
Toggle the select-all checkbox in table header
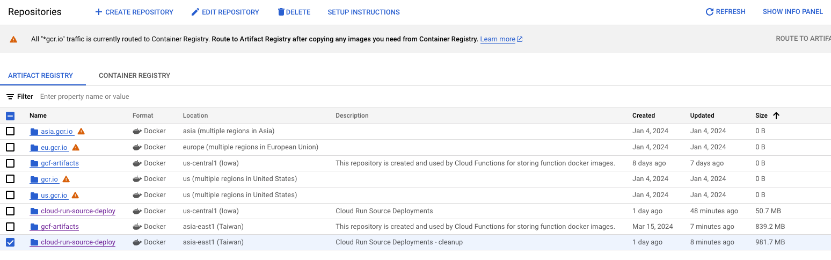pos(10,115)
